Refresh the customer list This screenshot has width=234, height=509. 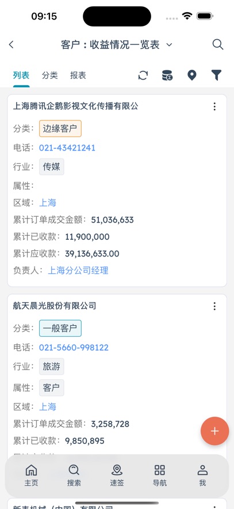[x=143, y=76]
